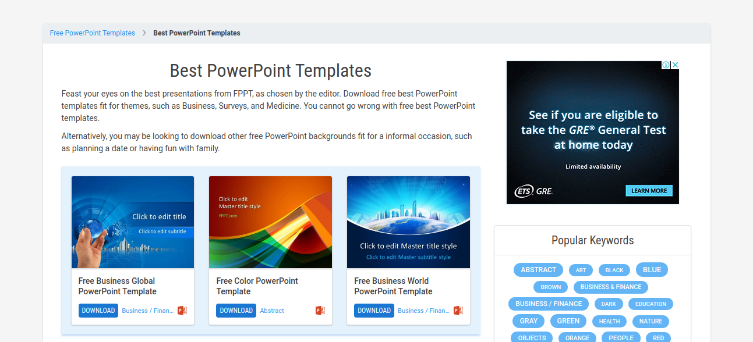
Task: Select the EDUCATION keyword tag
Action: click(x=651, y=304)
